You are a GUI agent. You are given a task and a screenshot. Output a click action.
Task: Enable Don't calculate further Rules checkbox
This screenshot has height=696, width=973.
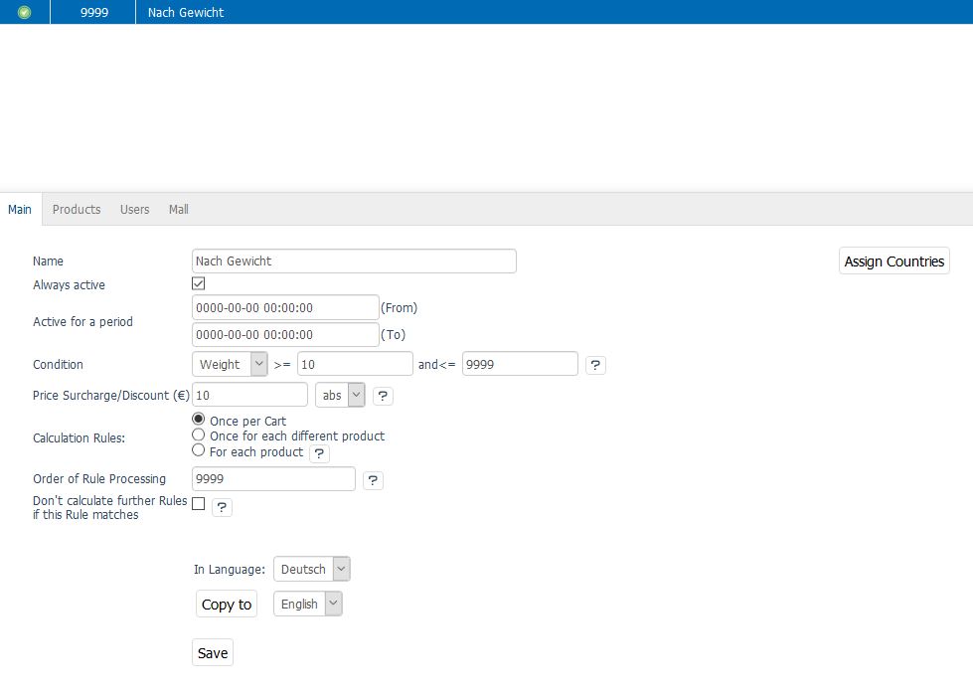[199, 504]
